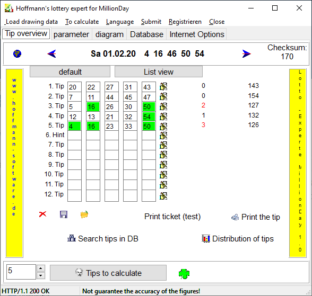312x296 pixels.
Task: Open the Language menu
Action: click(x=120, y=22)
